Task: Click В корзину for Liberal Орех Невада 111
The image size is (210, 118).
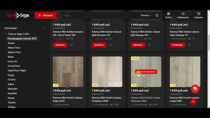Action: pos(177,45)
